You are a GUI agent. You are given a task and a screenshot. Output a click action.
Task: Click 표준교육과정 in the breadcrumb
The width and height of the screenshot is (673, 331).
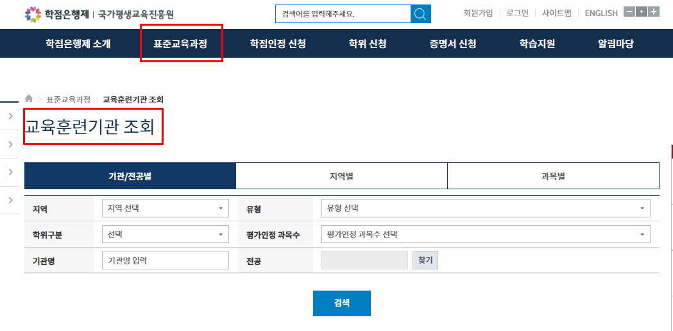tap(68, 99)
